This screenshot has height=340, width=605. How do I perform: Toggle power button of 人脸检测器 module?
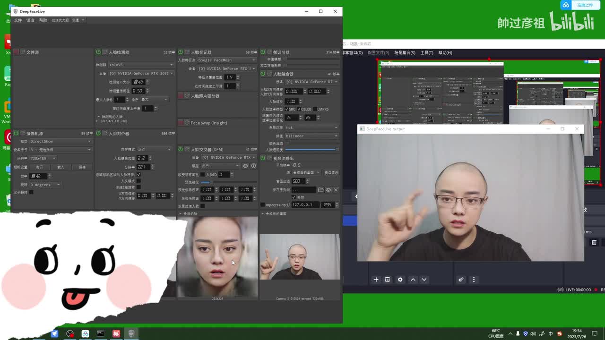[98, 52]
